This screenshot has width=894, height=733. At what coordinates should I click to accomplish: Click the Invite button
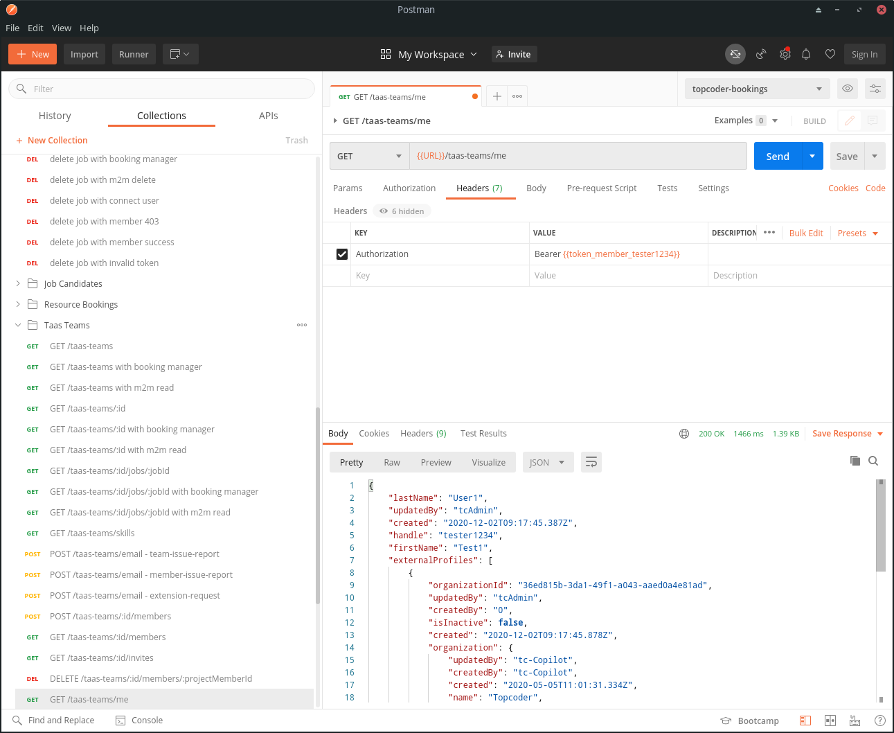tap(515, 54)
